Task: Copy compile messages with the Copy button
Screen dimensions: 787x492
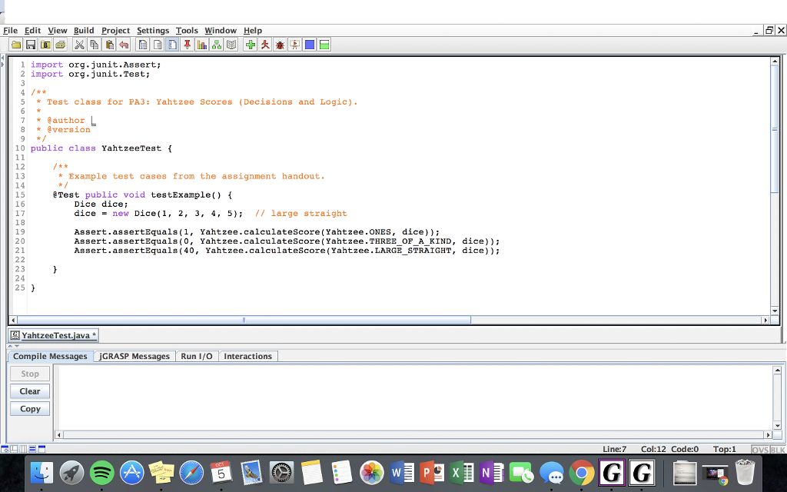Action: tap(29, 408)
